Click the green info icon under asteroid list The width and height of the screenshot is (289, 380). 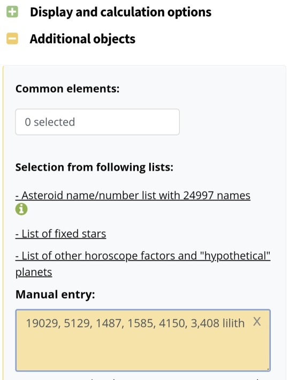click(21, 209)
